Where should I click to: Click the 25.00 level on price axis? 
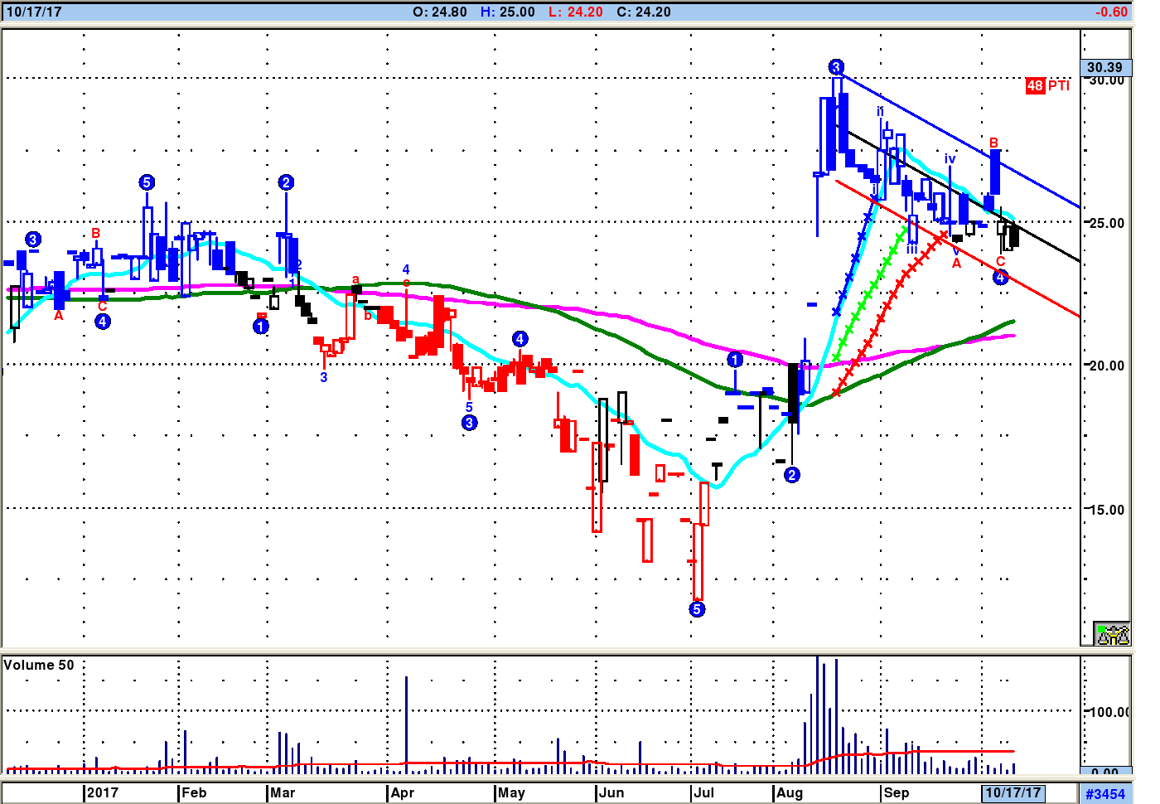[1106, 223]
